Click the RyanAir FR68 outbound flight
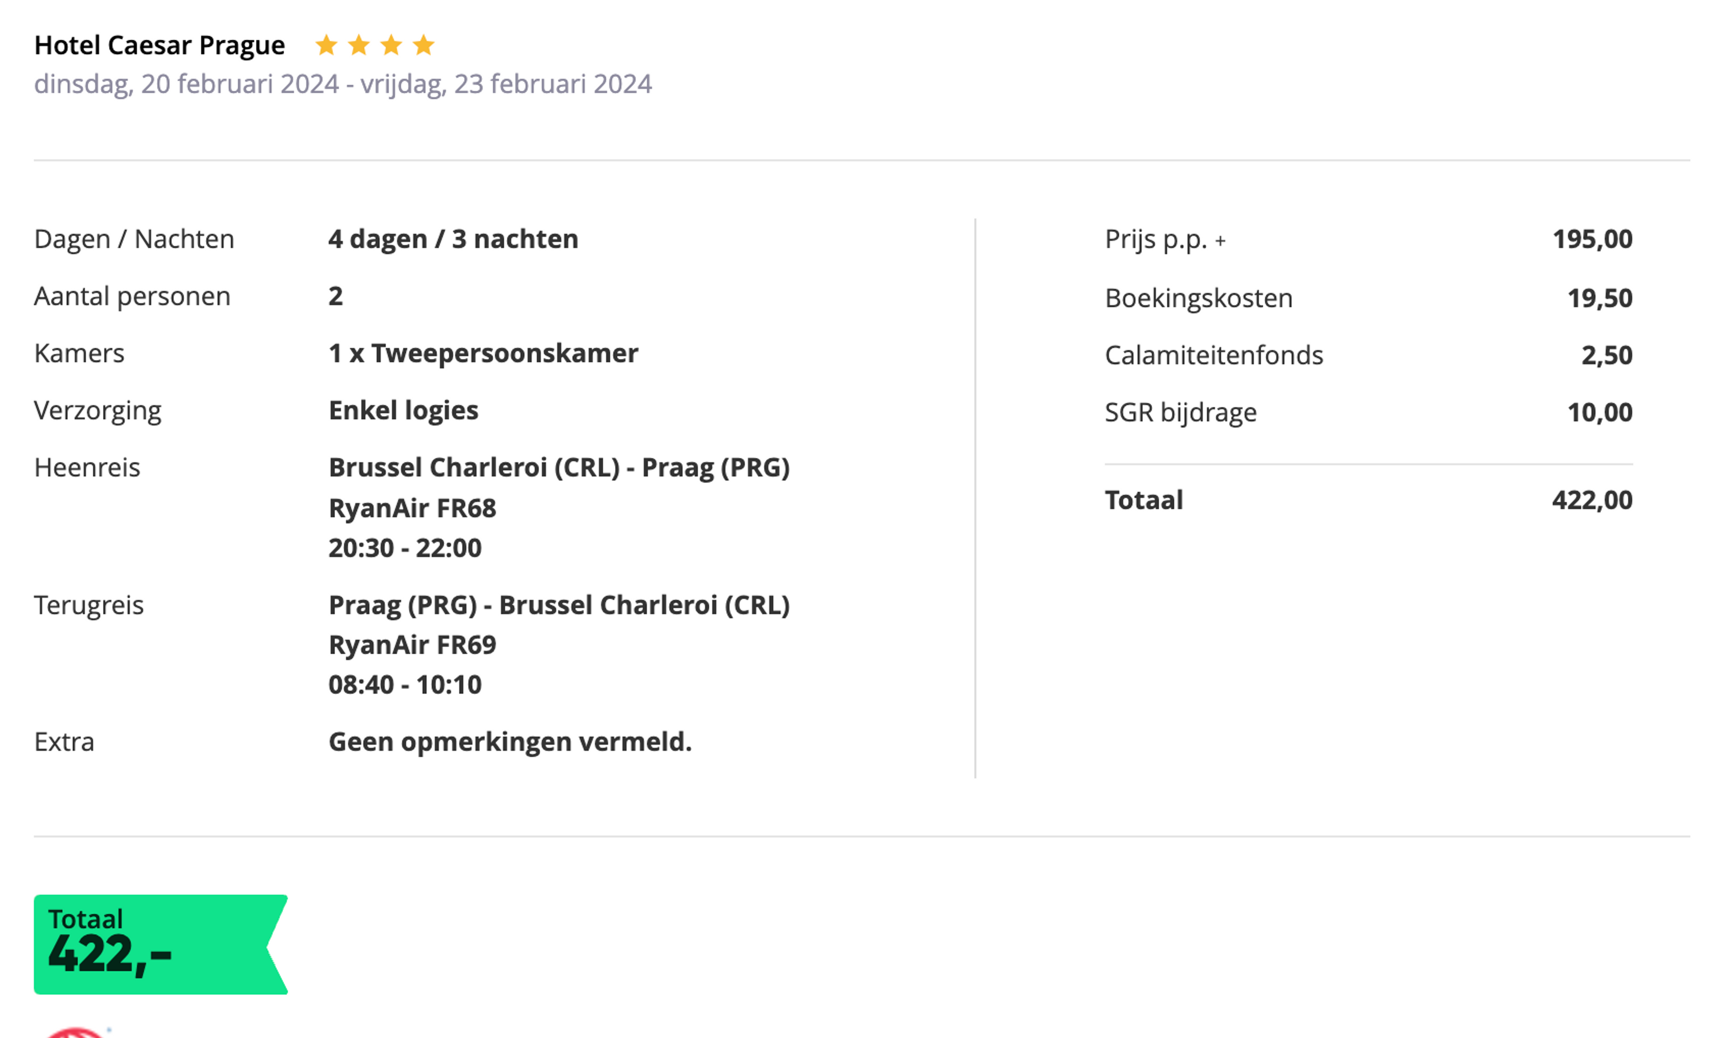The height and width of the screenshot is (1038, 1734). click(x=412, y=508)
